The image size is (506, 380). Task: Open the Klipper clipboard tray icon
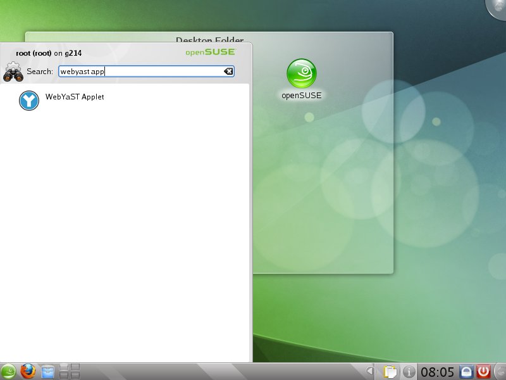click(x=391, y=372)
